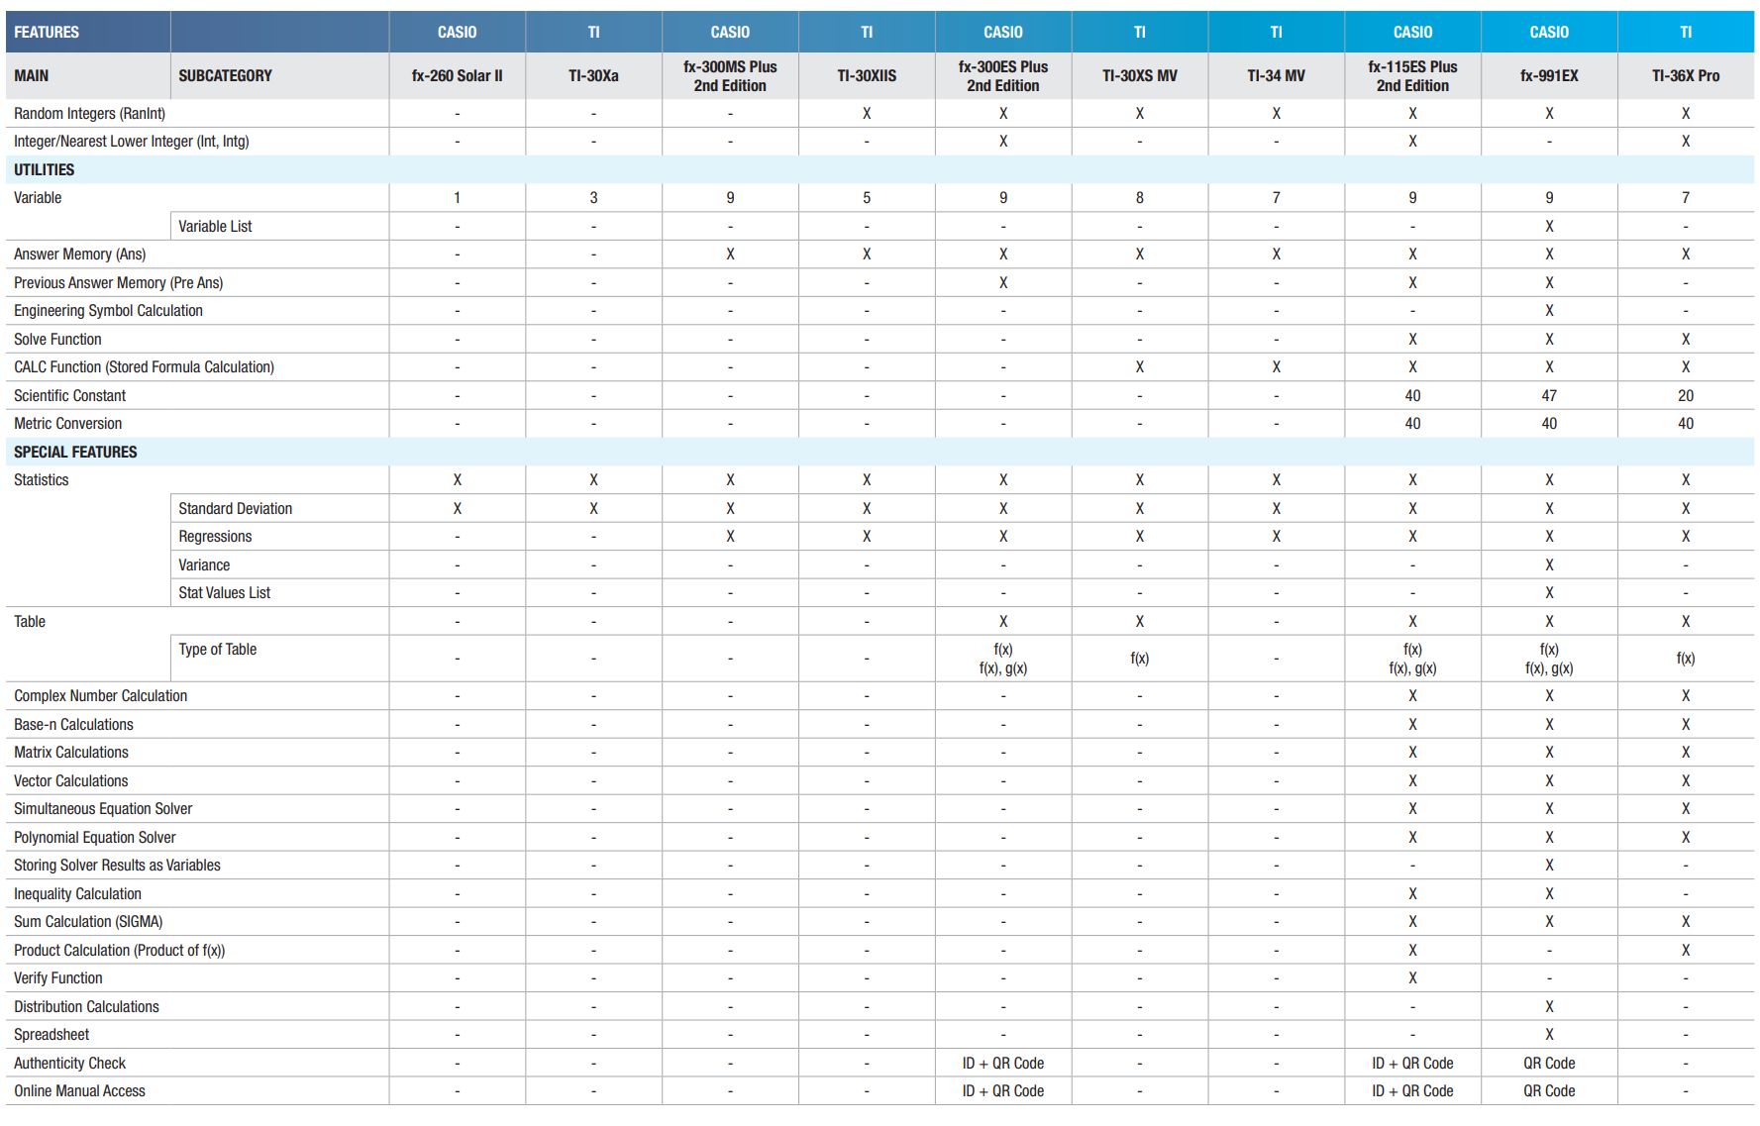Click the Integer/Nearest Lower Integer row label

click(131, 142)
